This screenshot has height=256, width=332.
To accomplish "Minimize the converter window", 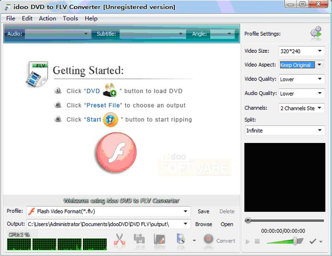I will coord(291,4).
